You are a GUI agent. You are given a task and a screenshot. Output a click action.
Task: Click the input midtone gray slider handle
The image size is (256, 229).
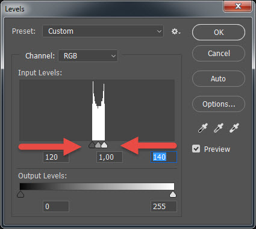pyautogui.click(x=98, y=145)
